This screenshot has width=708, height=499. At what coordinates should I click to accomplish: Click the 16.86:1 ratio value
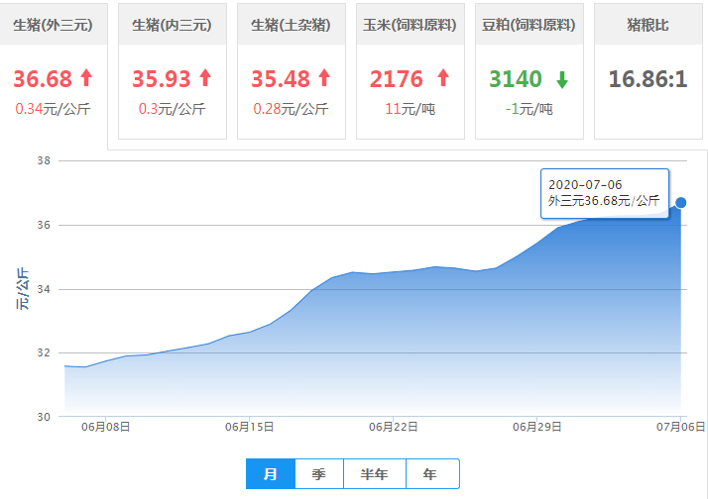[648, 78]
